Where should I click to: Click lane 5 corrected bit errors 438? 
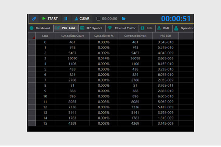pyautogui.click(x=135, y=69)
